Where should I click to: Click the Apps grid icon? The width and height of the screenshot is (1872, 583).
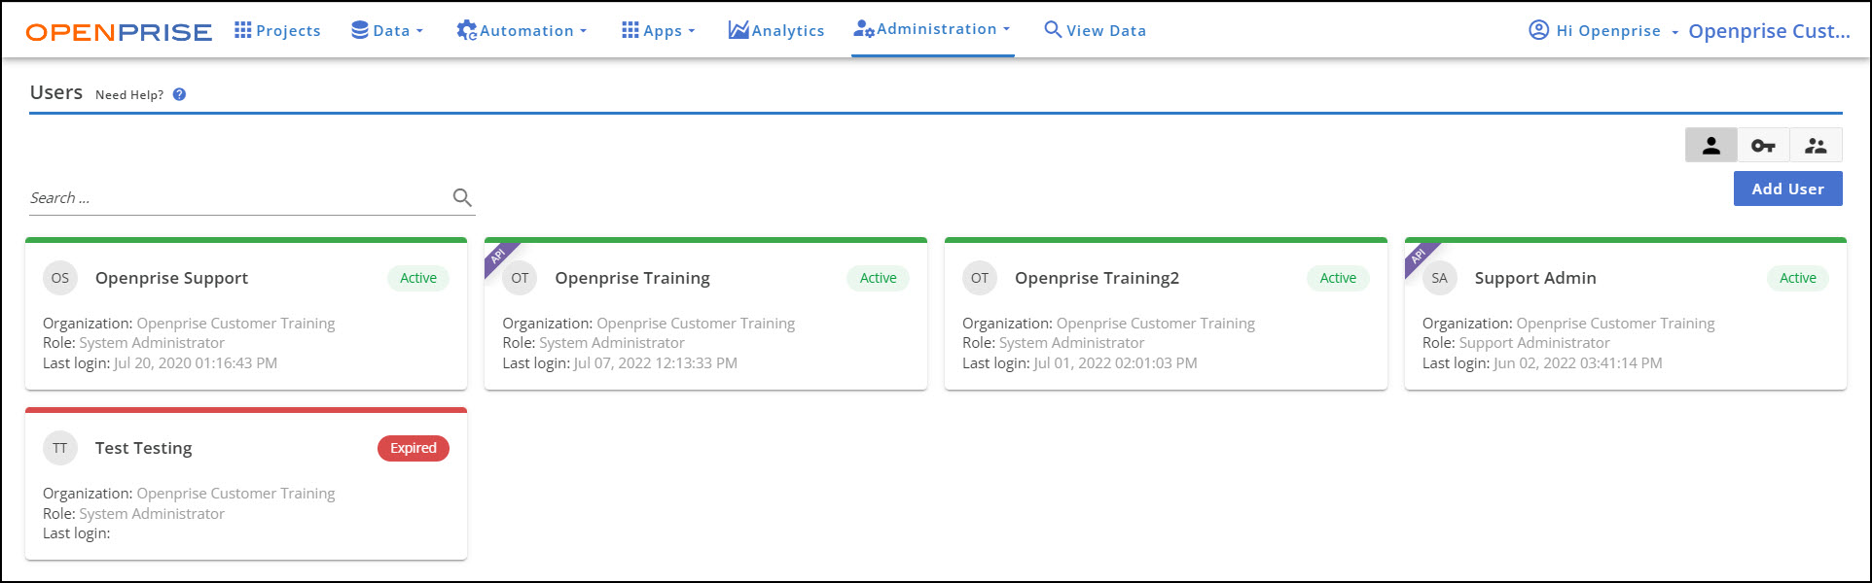(x=630, y=30)
